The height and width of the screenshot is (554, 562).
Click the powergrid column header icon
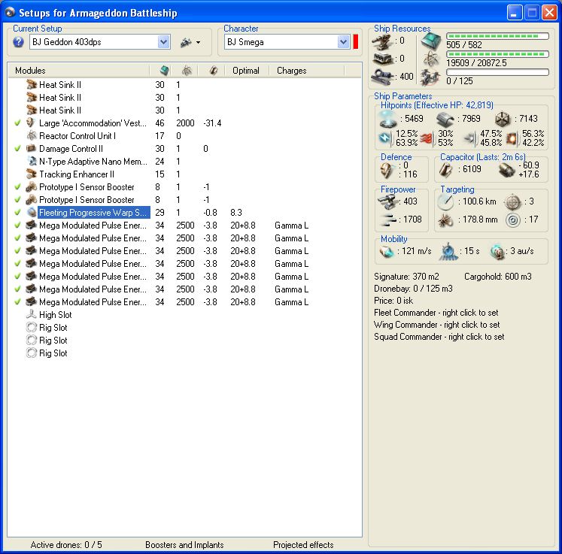[187, 70]
